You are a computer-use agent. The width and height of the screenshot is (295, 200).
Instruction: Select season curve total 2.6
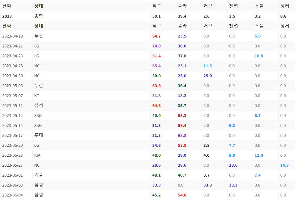[x=206, y=16]
